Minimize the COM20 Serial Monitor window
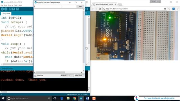 pyautogui.click(x=70, y=3)
